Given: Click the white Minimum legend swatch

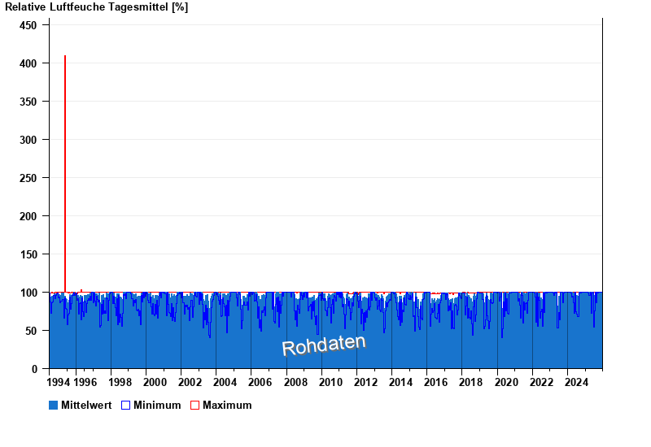Looking at the screenshot, I should [126, 405].
